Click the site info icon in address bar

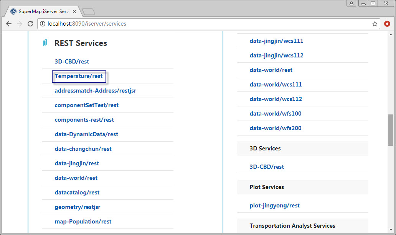(x=43, y=24)
